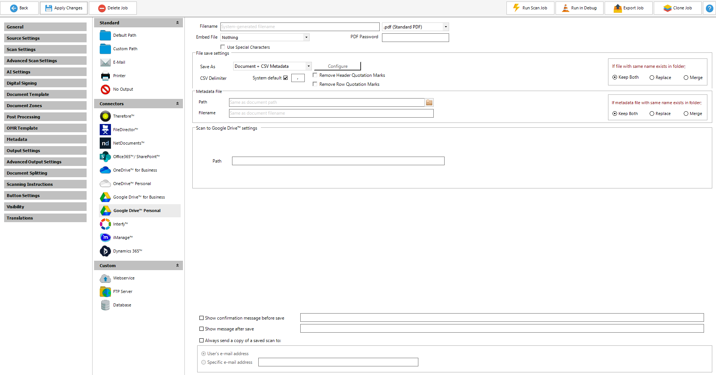Open the Embed File dropdown
The height and width of the screenshot is (375, 716).
[306, 37]
